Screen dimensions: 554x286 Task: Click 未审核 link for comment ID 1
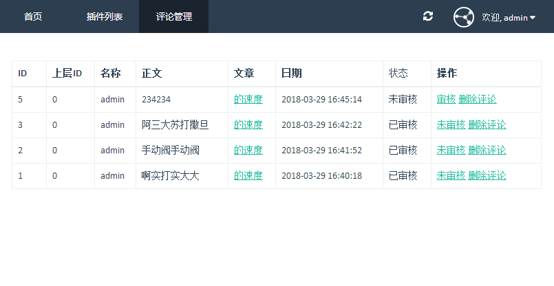[x=451, y=175]
